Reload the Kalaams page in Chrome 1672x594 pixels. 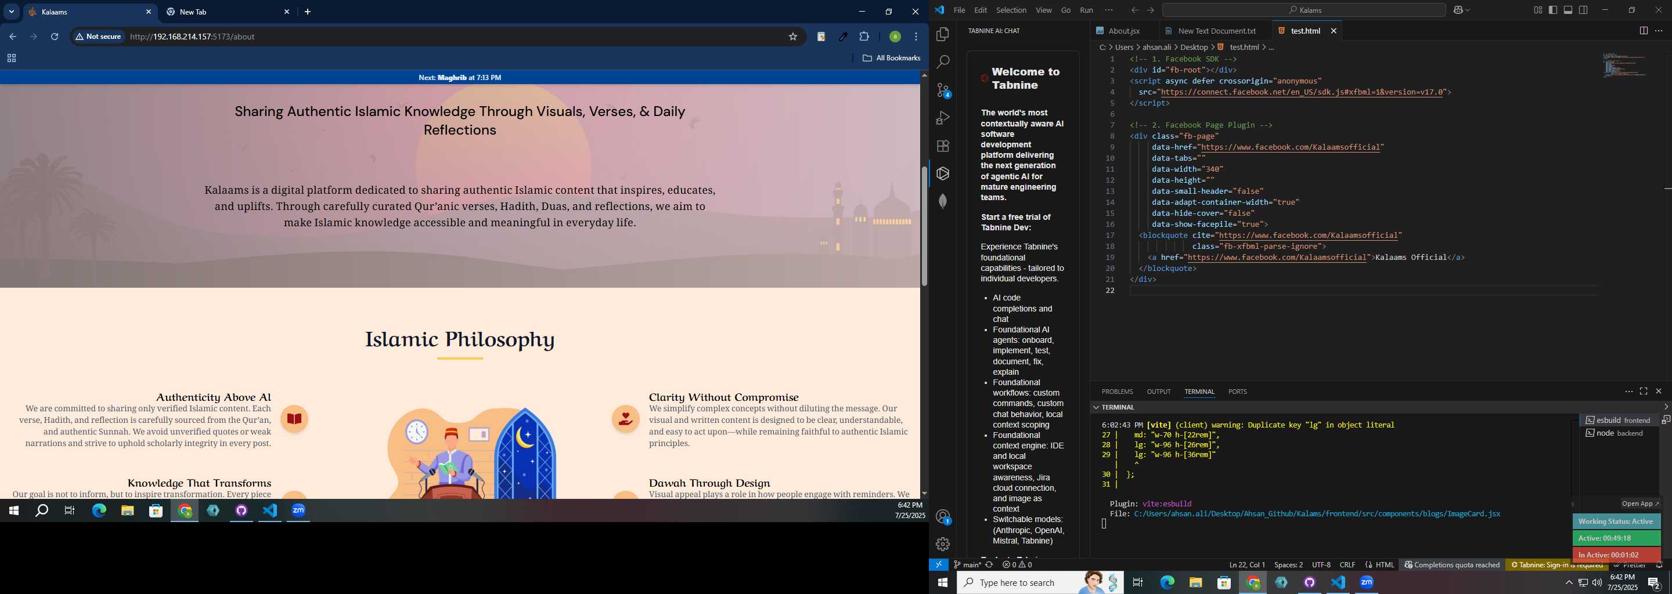tap(55, 37)
